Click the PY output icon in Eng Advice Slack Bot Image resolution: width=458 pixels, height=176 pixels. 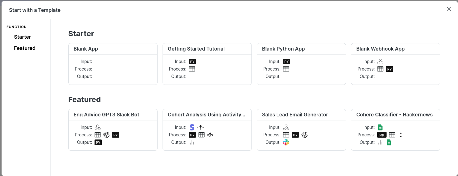pos(98,142)
